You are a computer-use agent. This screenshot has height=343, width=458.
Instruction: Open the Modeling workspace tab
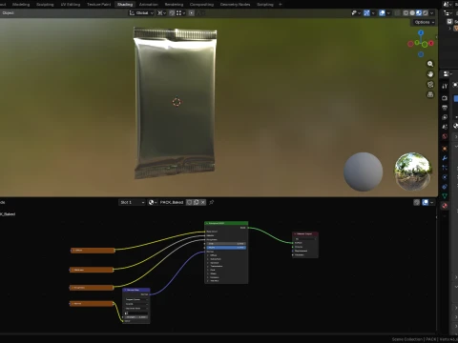point(21,5)
